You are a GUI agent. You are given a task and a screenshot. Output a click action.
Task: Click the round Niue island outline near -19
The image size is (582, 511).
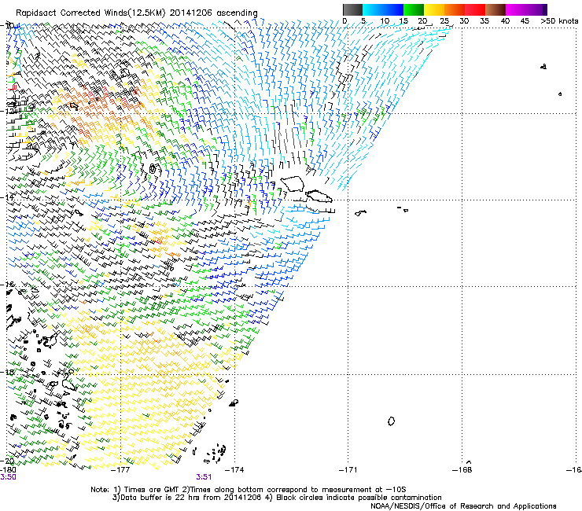coord(391,421)
